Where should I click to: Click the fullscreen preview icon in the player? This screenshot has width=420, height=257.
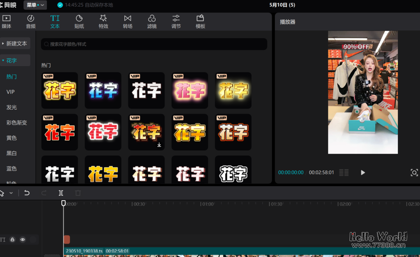click(413, 172)
